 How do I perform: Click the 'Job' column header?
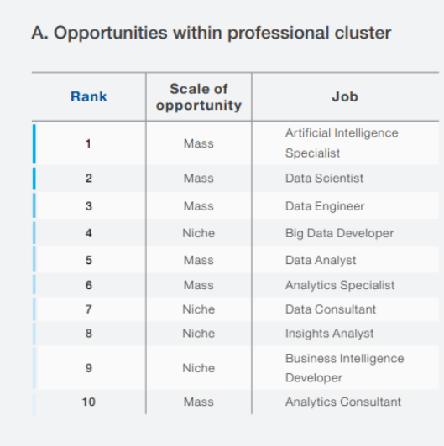345,96
